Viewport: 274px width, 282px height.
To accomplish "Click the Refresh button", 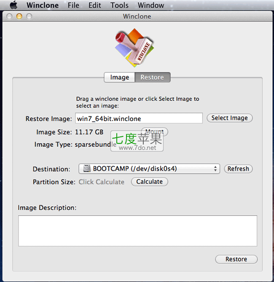I will (238, 169).
